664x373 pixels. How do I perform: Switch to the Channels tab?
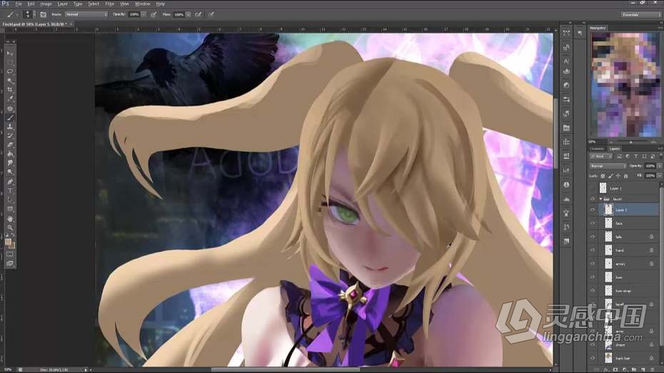pos(597,148)
